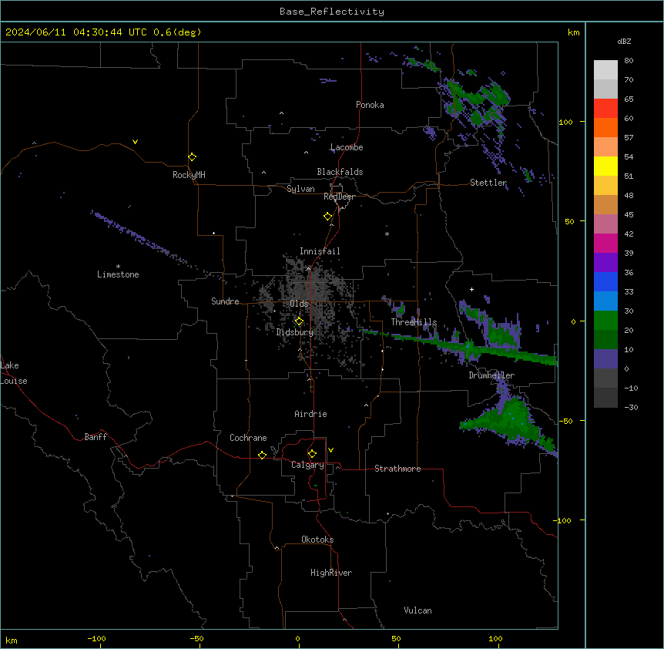Choose the light blue swatch between 33 and 30 dBZ
This screenshot has height=649, width=664.
605,301
